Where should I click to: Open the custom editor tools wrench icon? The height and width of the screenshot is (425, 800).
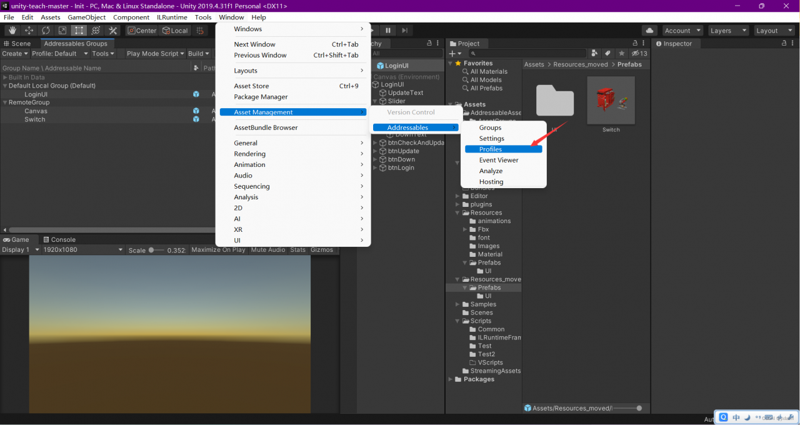point(112,31)
